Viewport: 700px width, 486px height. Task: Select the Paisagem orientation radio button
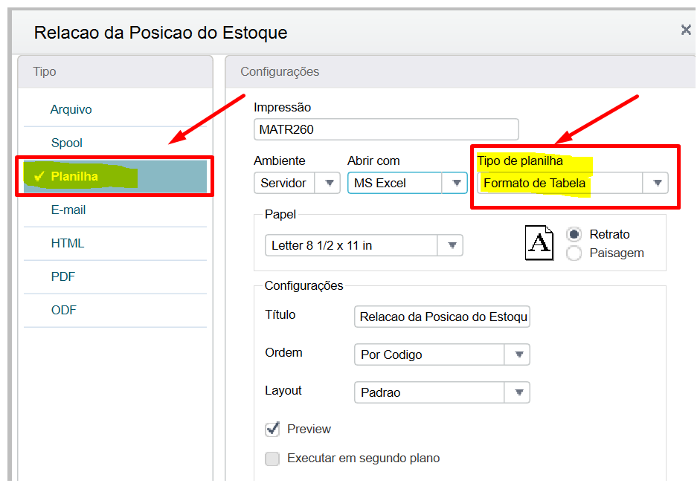coord(574,253)
